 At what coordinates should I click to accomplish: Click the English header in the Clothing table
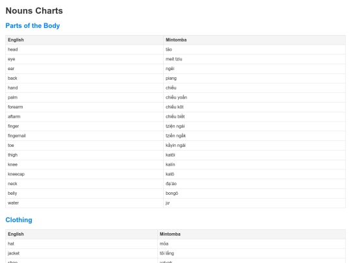click(x=81, y=234)
